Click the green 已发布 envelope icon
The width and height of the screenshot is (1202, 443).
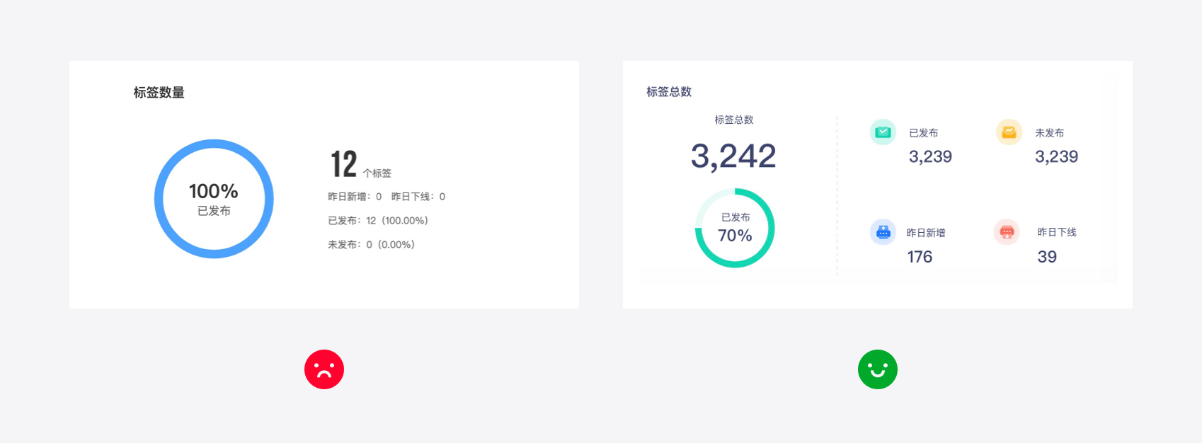tap(883, 132)
